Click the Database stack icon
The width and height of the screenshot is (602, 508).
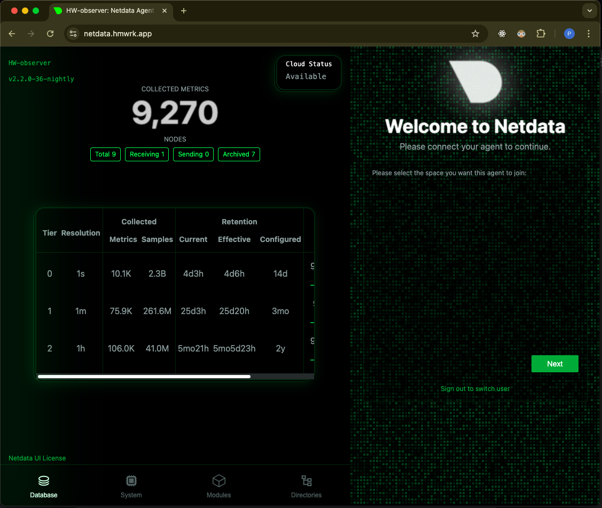[x=44, y=481]
